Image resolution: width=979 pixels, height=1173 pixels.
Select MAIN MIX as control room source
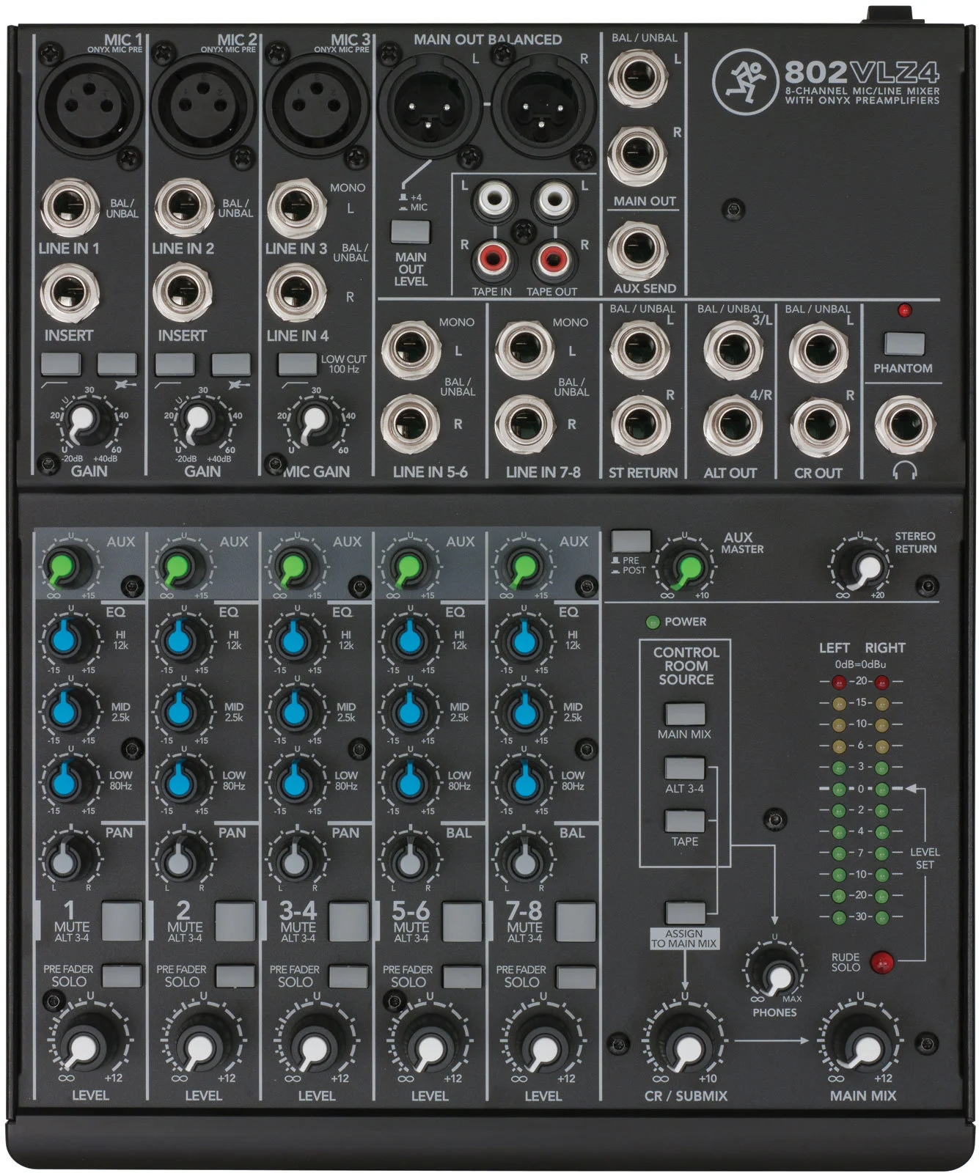tap(684, 713)
